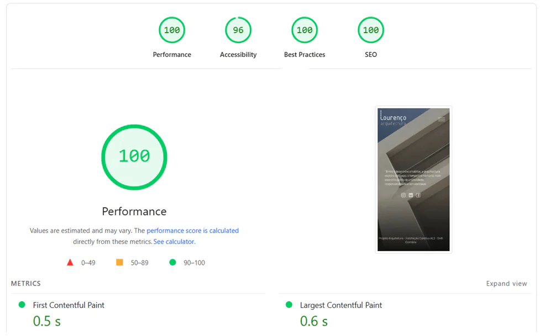540x336 pixels.
Task: Click the Performance score gauge
Action: coord(172,30)
